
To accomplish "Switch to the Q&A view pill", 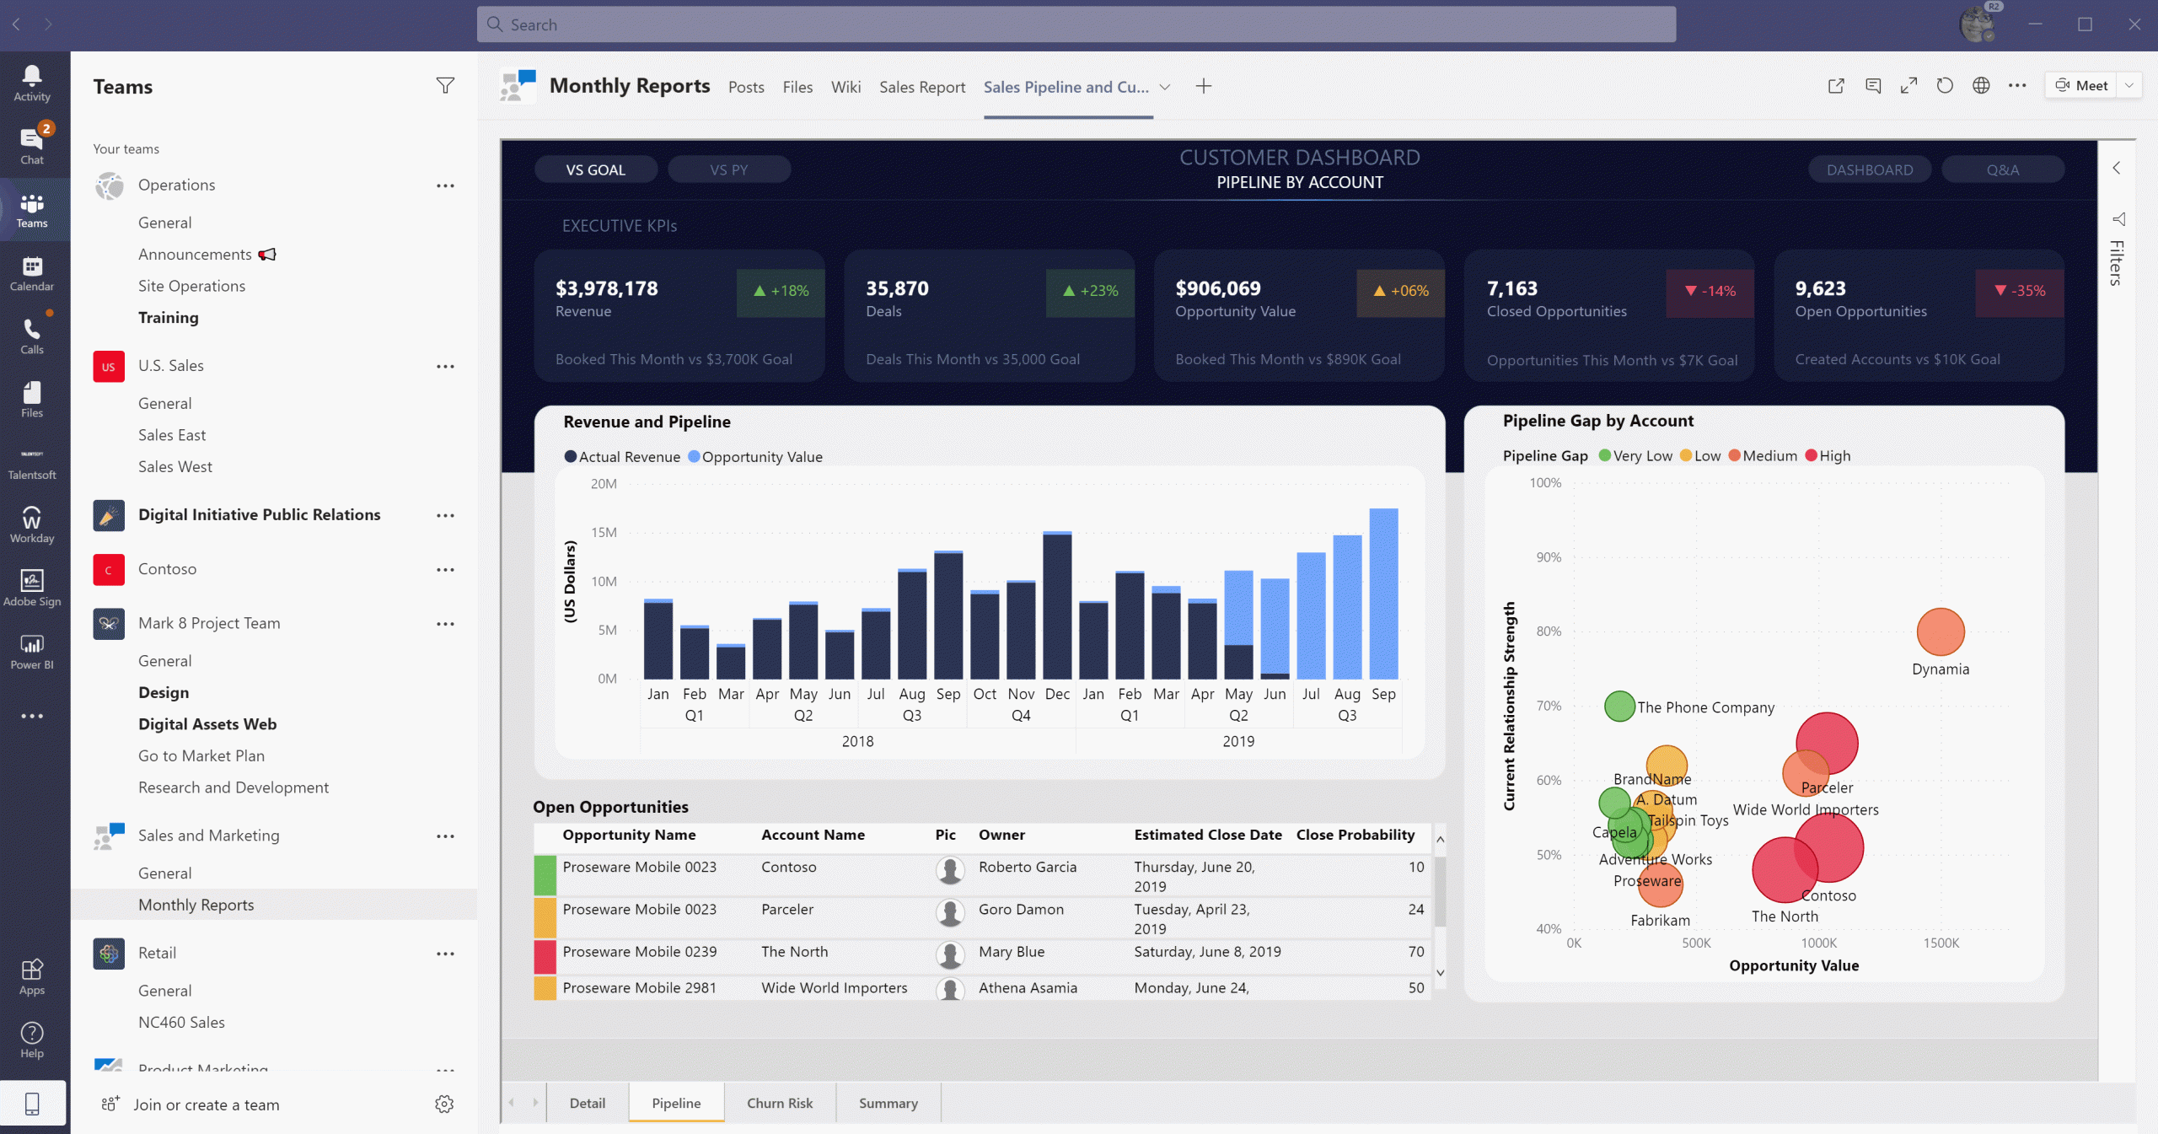I will click(2003, 169).
